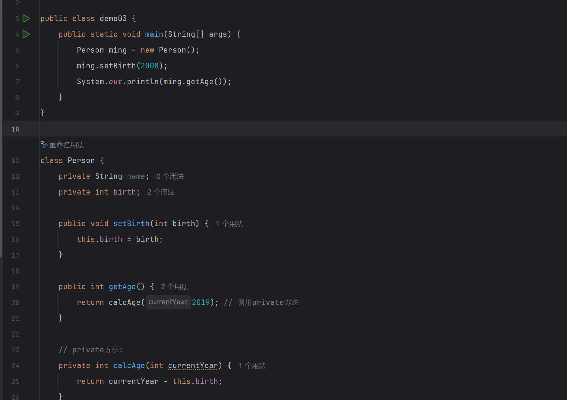Show the '2 个用法' hint after the birth field

click(161, 192)
